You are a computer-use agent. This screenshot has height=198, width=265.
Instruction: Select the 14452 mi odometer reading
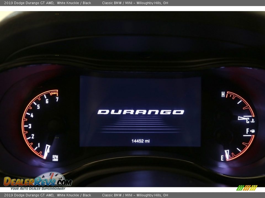pos(141,141)
